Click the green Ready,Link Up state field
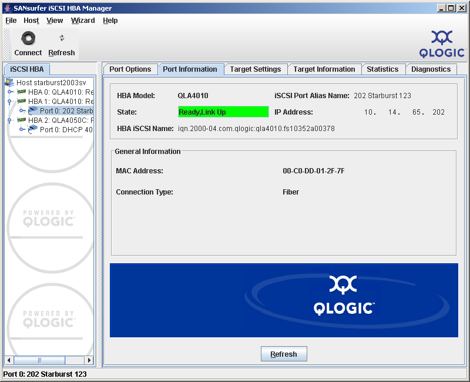Image resolution: width=470 pixels, height=382 pixels. click(x=223, y=112)
